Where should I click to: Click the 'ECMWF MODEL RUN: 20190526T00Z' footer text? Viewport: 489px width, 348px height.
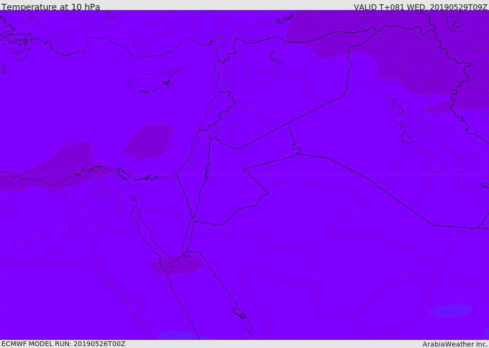(64, 344)
